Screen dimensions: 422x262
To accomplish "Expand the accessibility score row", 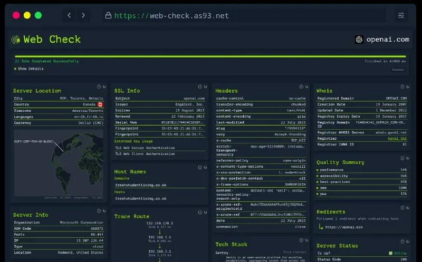I will coord(362,176).
